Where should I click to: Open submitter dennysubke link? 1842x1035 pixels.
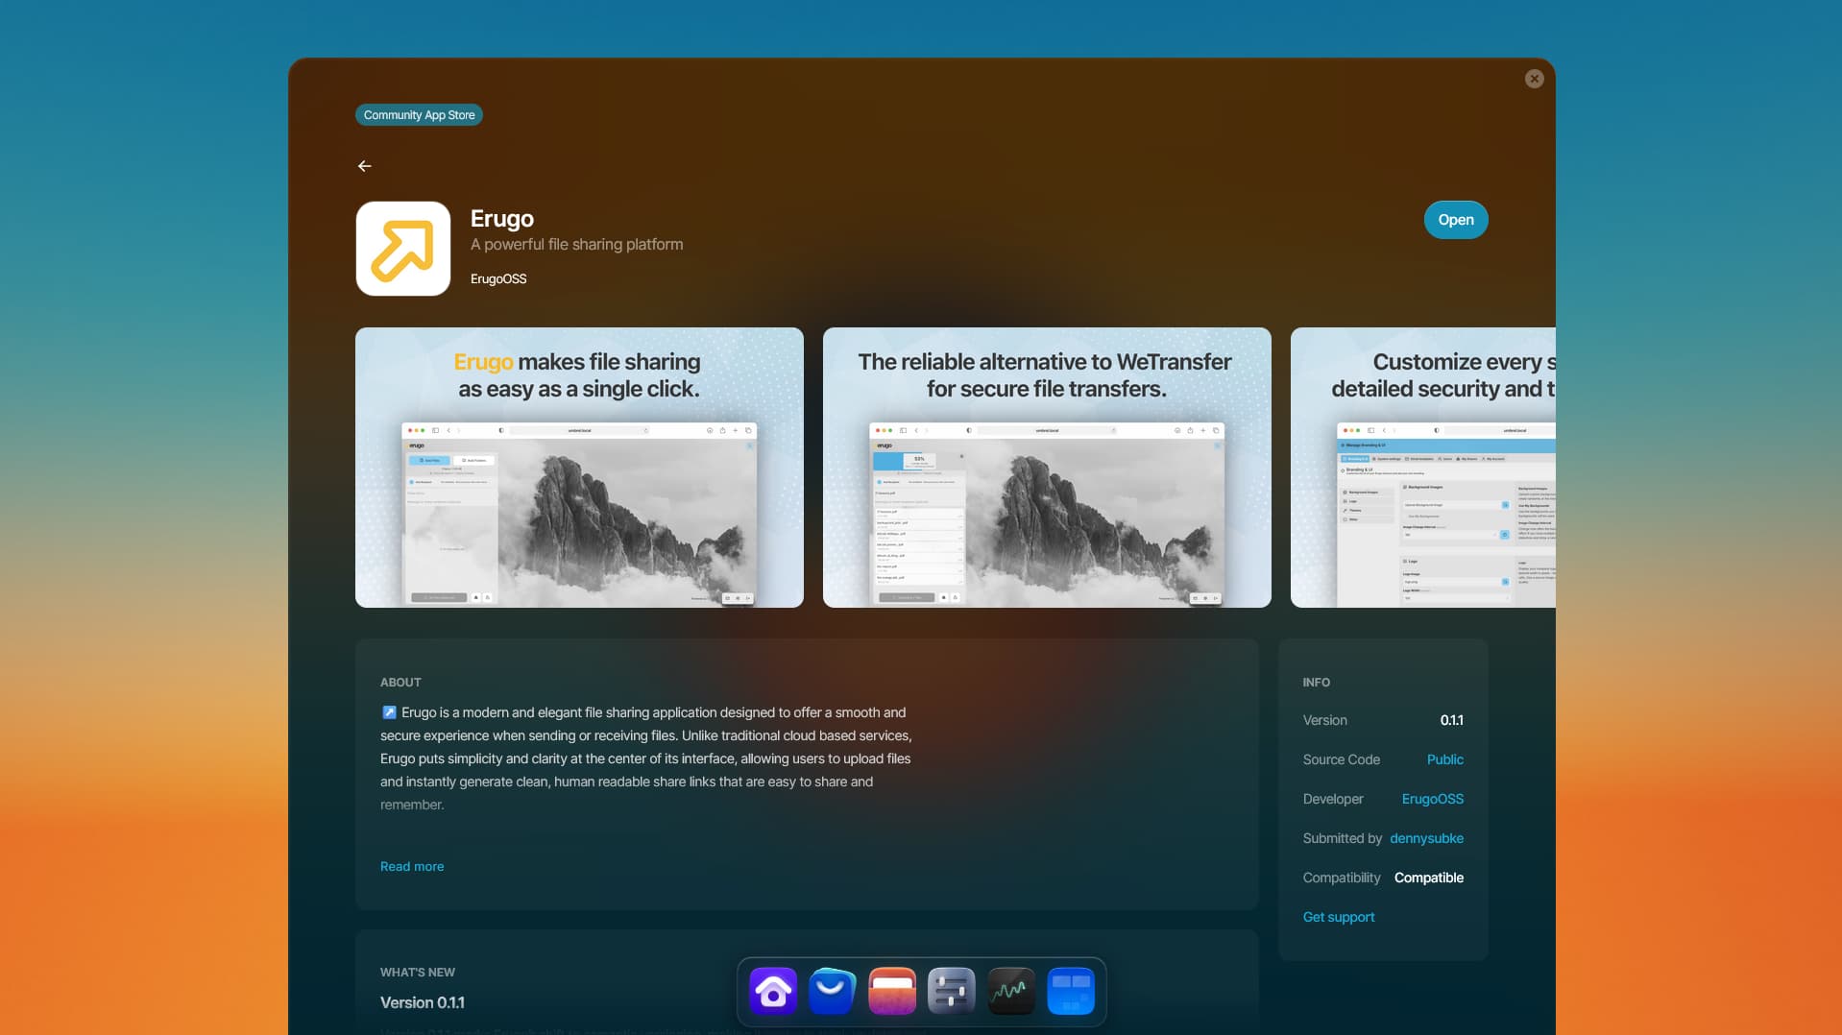(1426, 838)
